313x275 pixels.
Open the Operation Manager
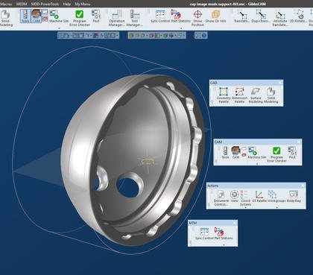point(116,18)
